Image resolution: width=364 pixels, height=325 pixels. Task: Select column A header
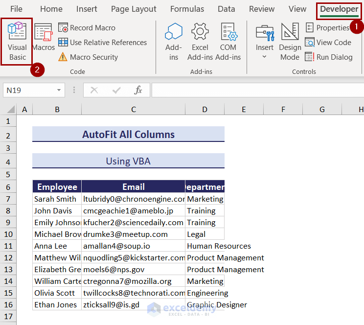tap(24, 110)
